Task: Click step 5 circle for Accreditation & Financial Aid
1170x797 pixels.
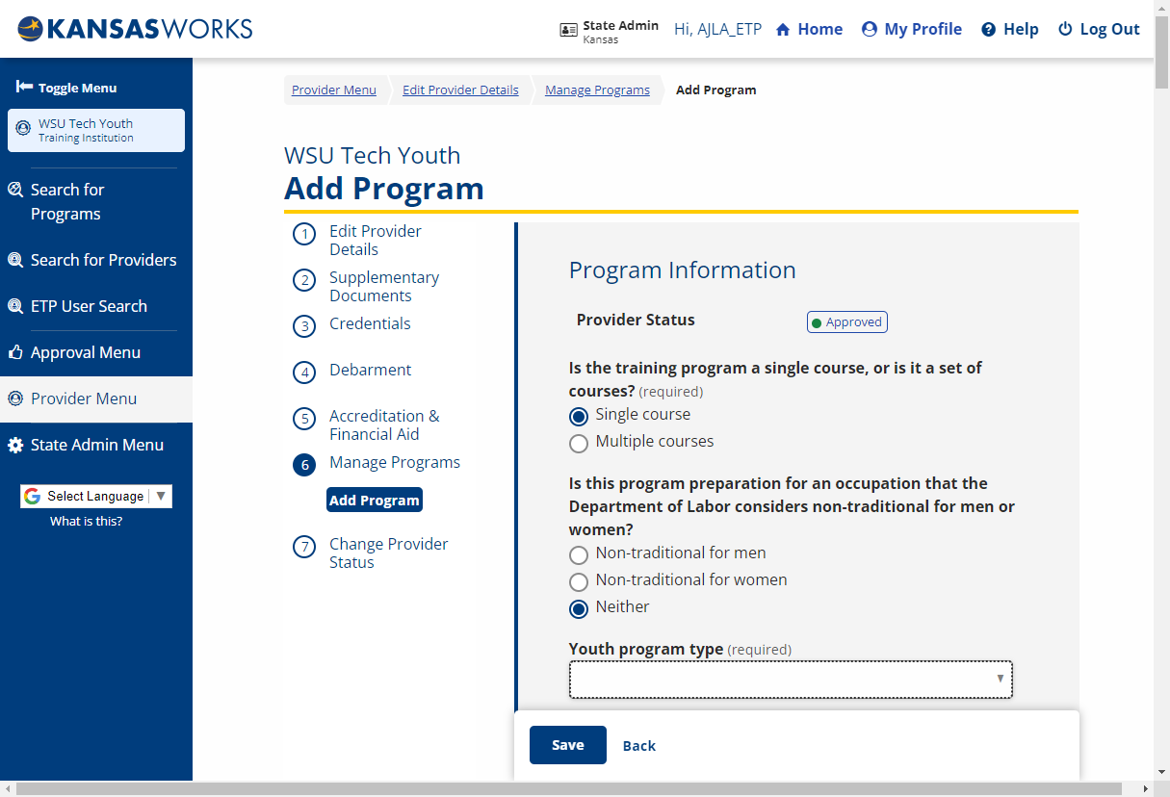Action: coord(304,419)
